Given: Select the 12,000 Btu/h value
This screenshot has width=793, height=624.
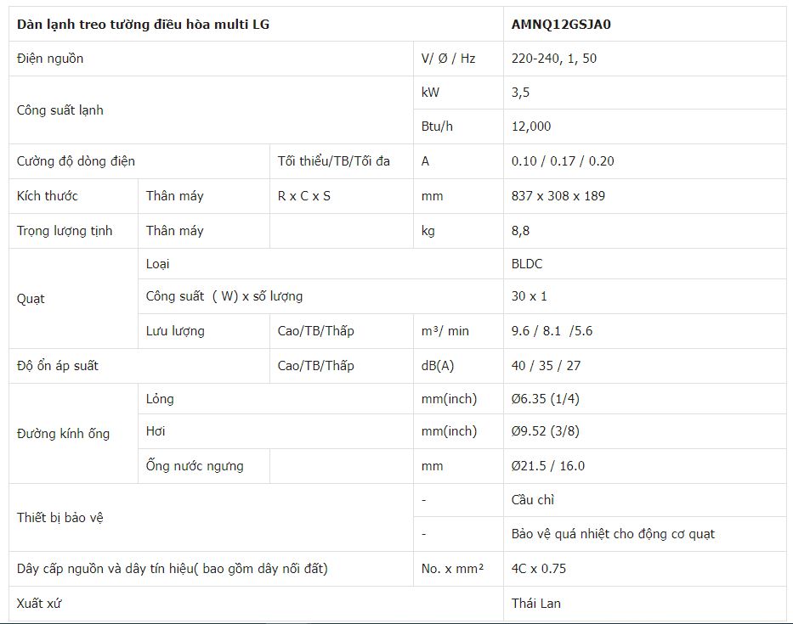Looking at the screenshot, I should pos(531,126).
